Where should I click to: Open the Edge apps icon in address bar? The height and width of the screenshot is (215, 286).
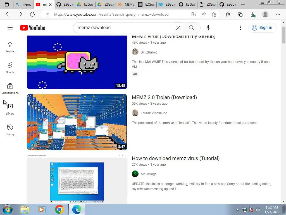click(194, 14)
